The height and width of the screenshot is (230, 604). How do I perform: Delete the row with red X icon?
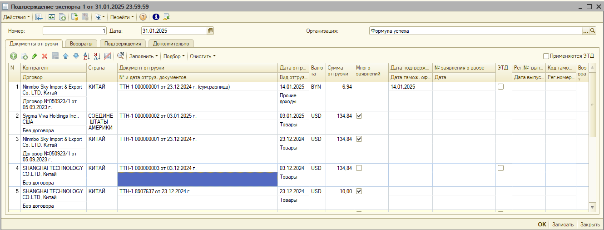[x=45, y=56]
